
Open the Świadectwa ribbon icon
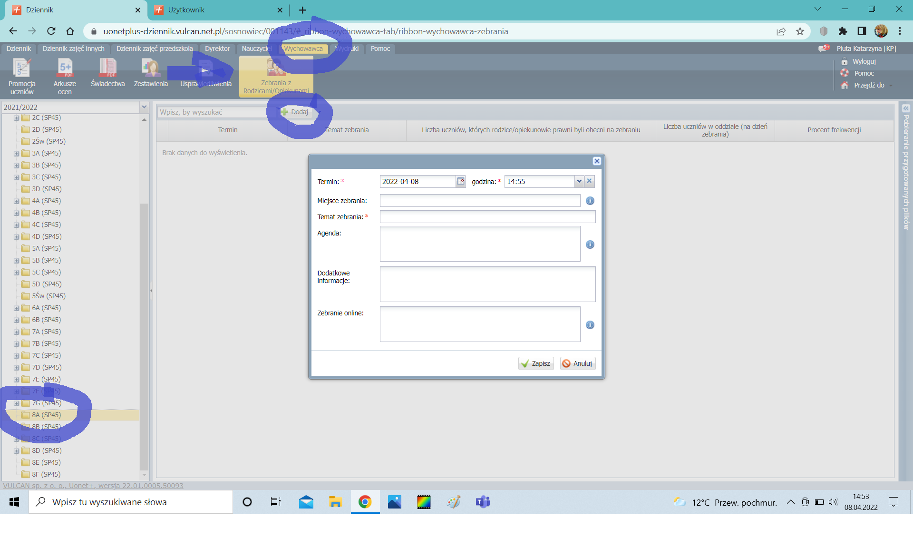click(108, 68)
